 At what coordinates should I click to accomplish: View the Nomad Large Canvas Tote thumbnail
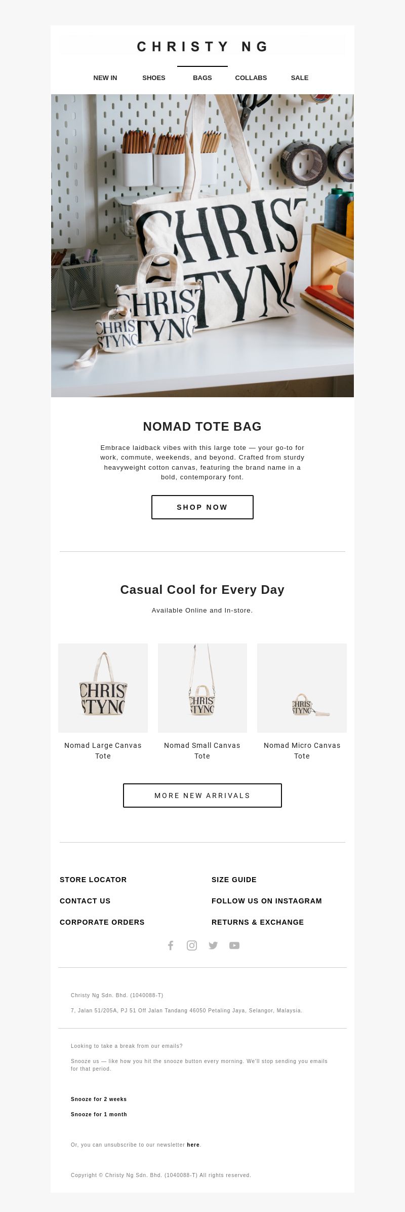coord(103,688)
